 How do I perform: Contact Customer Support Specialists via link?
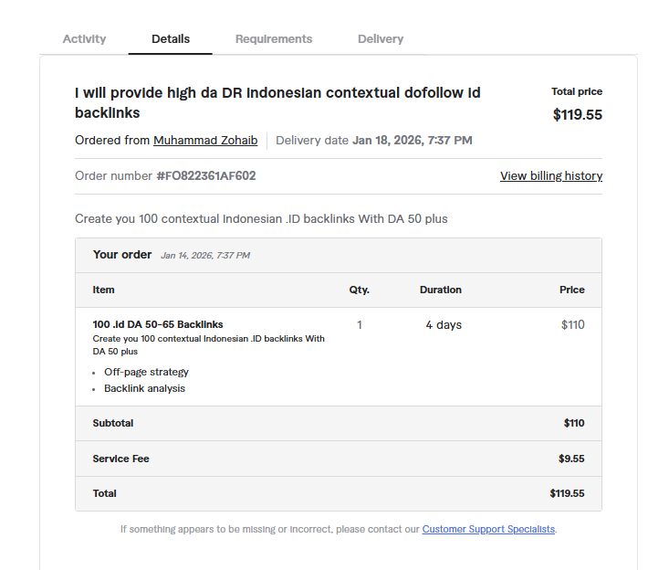click(488, 529)
